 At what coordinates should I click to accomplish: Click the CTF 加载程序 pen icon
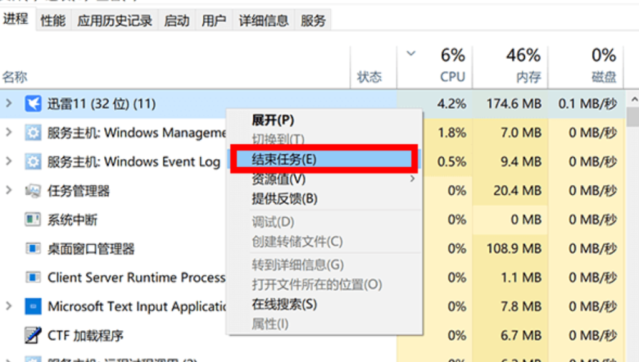(32, 336)
